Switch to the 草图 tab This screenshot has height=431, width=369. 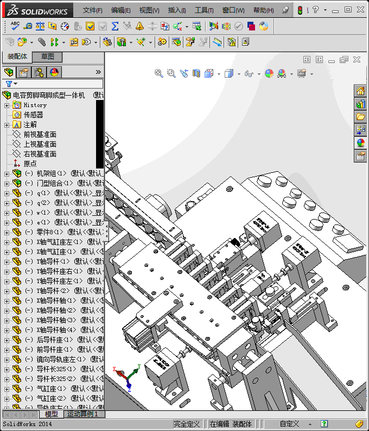(48, 57)
